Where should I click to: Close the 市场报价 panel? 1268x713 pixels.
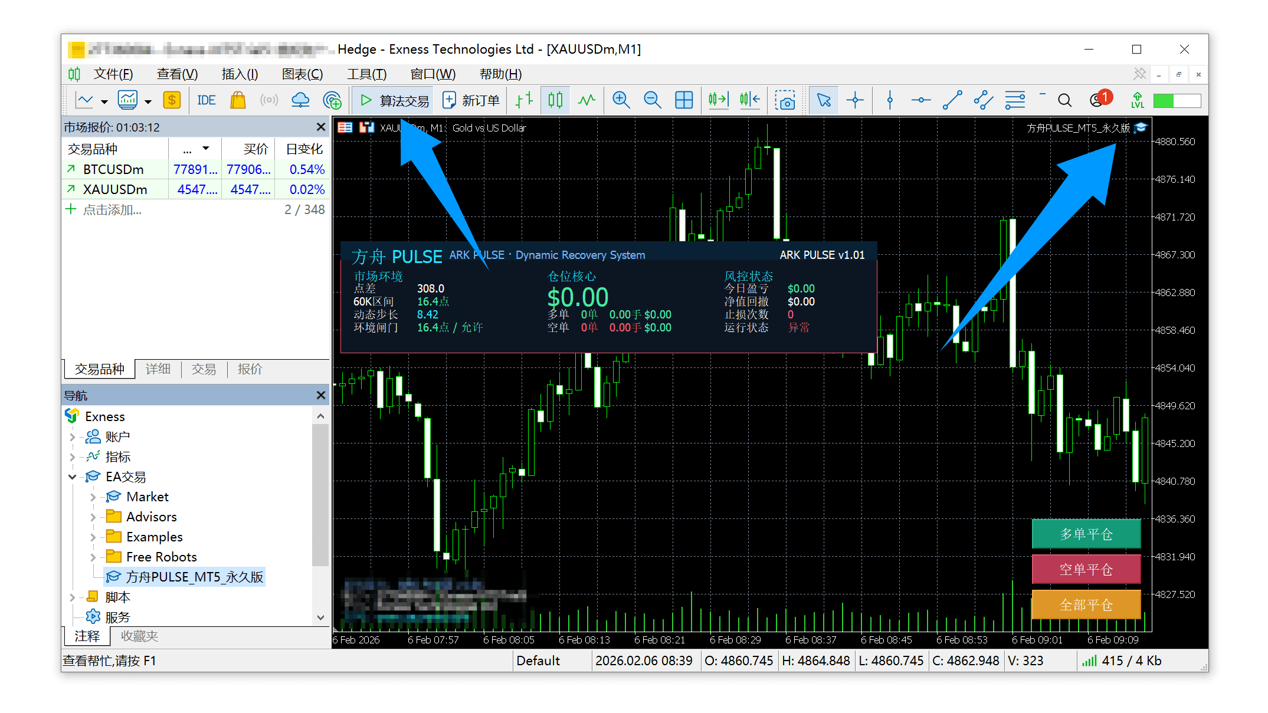click(x=320, y=127)
